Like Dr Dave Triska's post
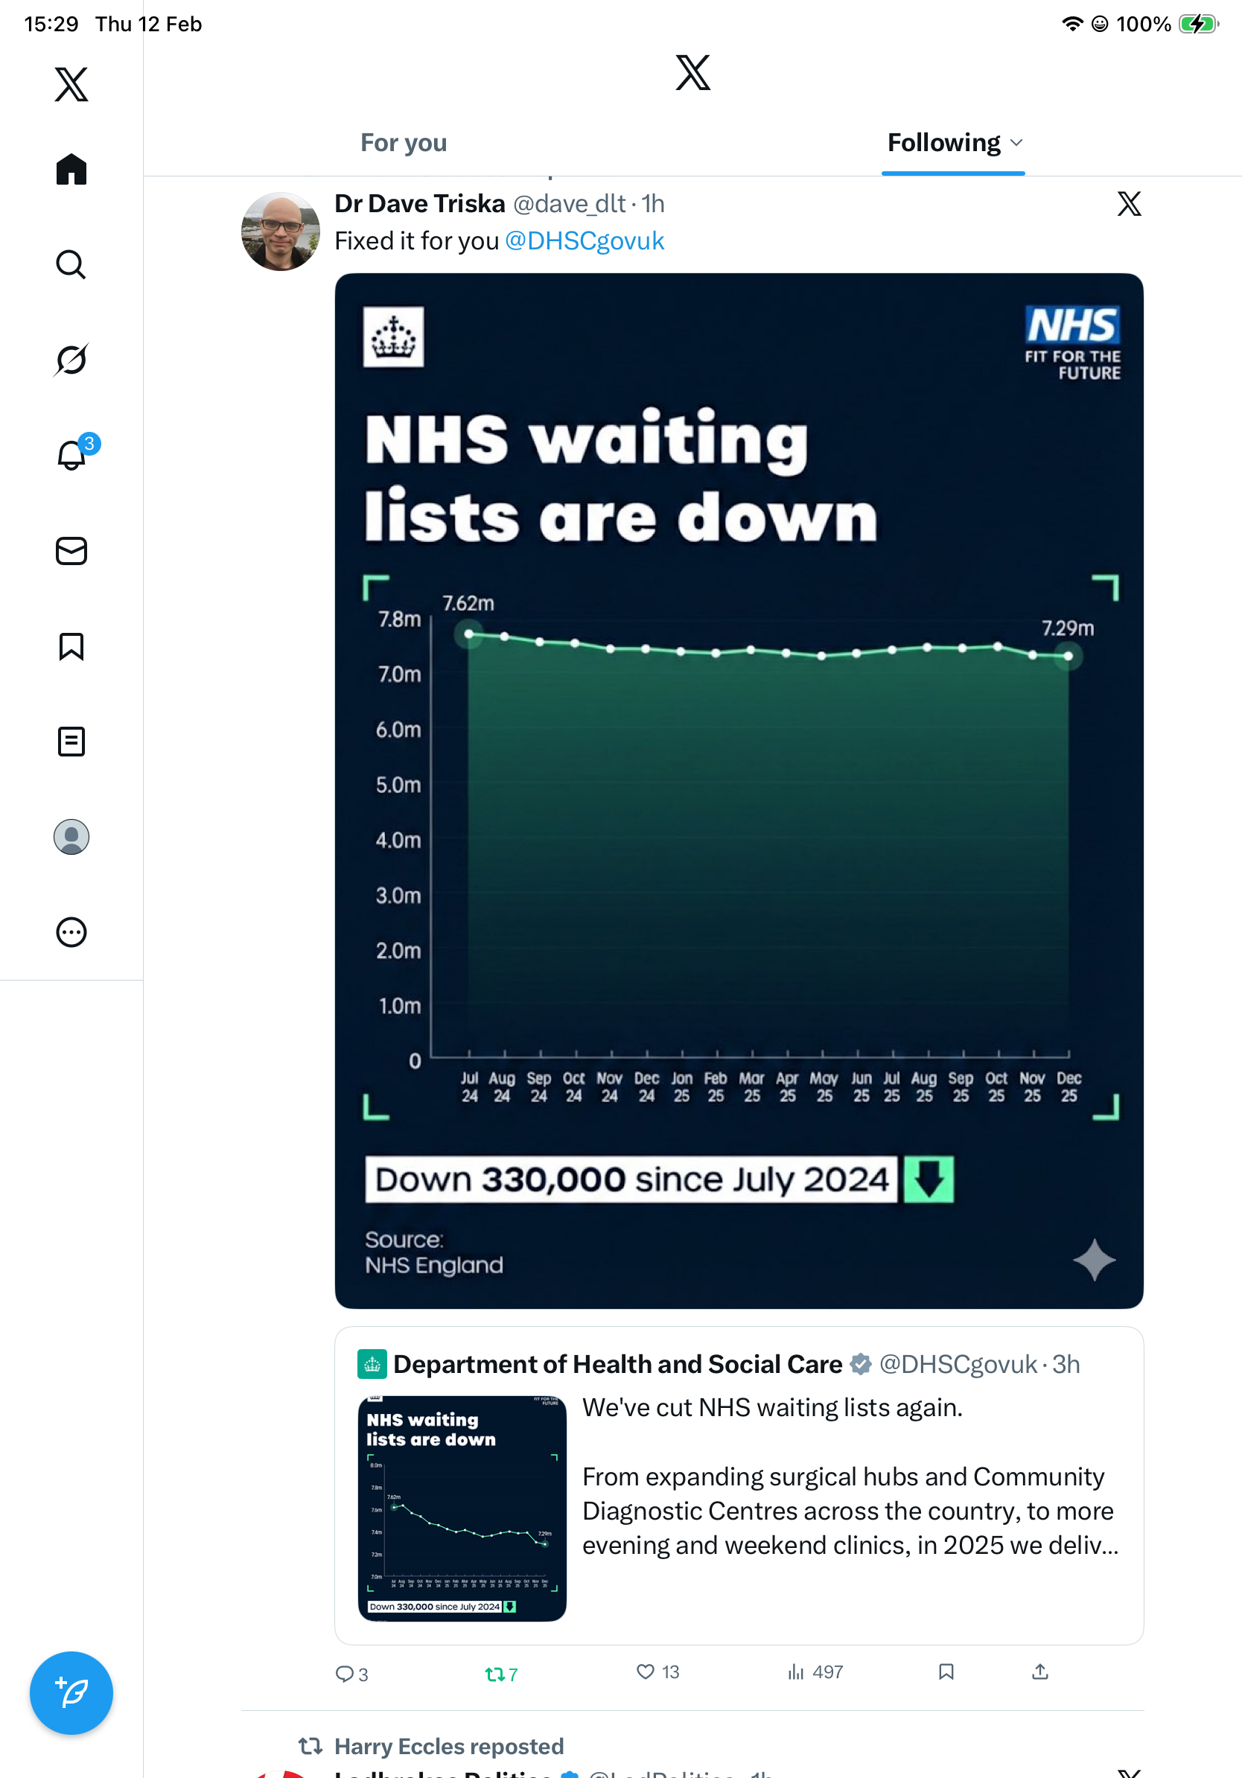This screenshot has height=1778, width=1242. click(x=645, y=1672)
